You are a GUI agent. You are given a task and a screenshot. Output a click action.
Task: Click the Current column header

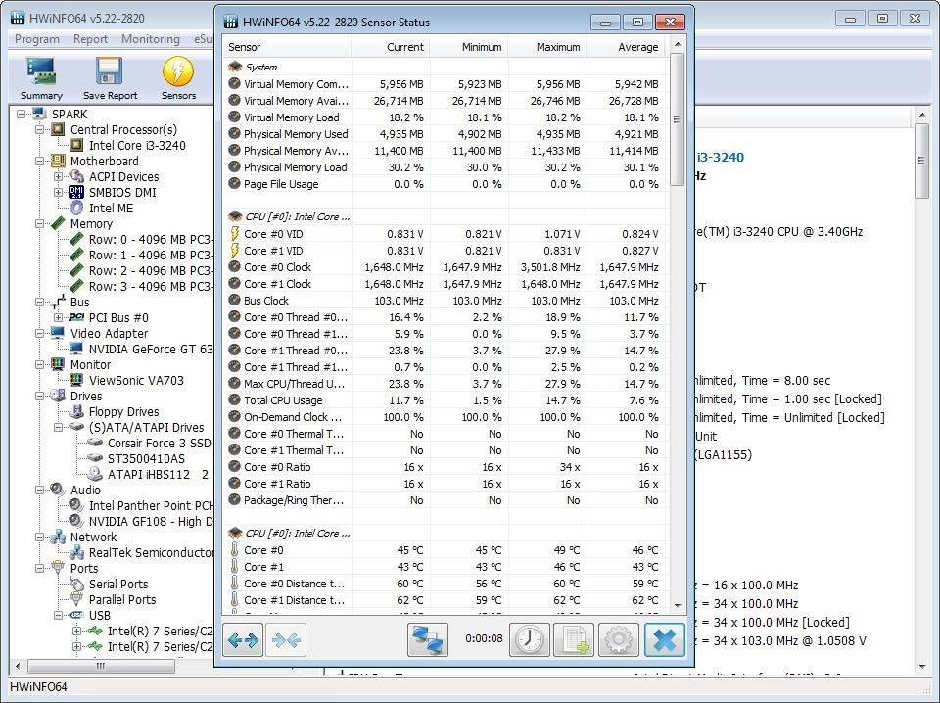391,47
